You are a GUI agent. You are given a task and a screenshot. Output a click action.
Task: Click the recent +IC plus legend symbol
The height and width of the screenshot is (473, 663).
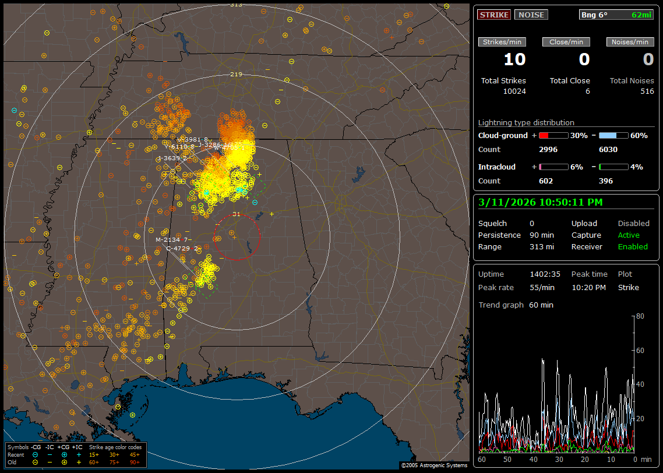tap(78, 454)
